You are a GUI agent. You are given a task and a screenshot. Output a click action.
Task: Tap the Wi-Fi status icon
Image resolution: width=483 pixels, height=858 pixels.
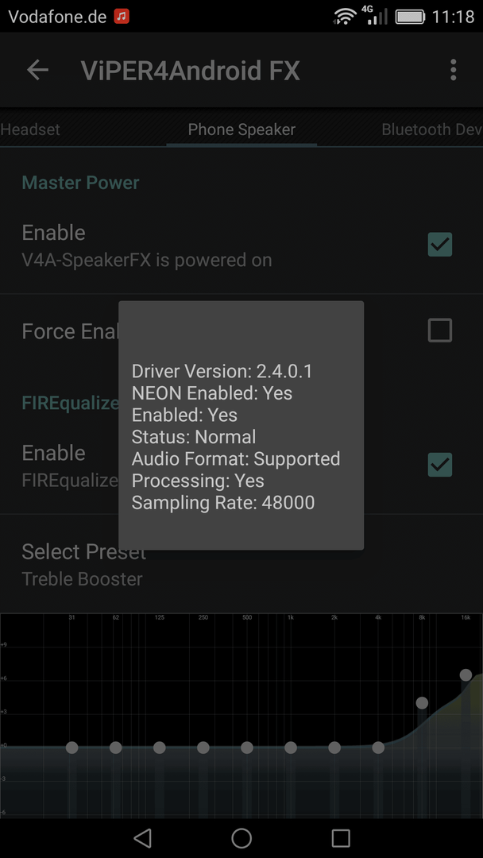(345, 17)
